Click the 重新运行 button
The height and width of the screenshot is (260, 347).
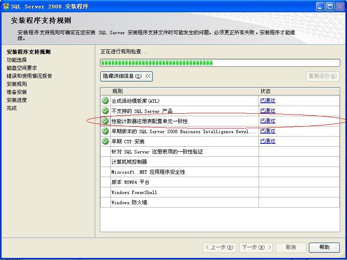(322, 76)
